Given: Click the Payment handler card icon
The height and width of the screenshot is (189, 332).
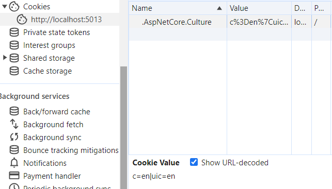Looking at the screenshot, I should (x=14, y=176).
